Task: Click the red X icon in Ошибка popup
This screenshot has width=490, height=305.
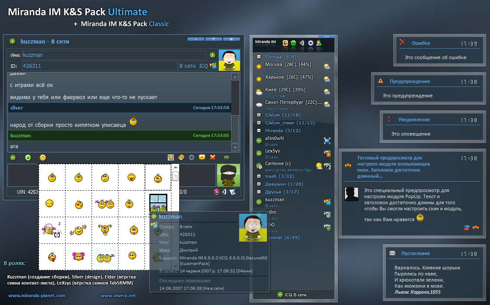Action: tap(402, 42)
